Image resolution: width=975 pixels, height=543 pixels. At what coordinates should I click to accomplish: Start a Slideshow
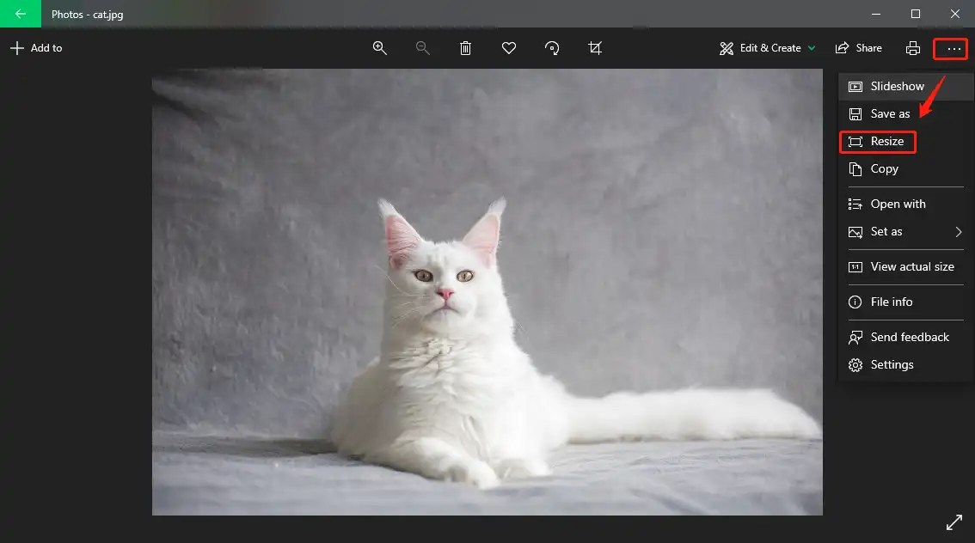coord(897,86)
